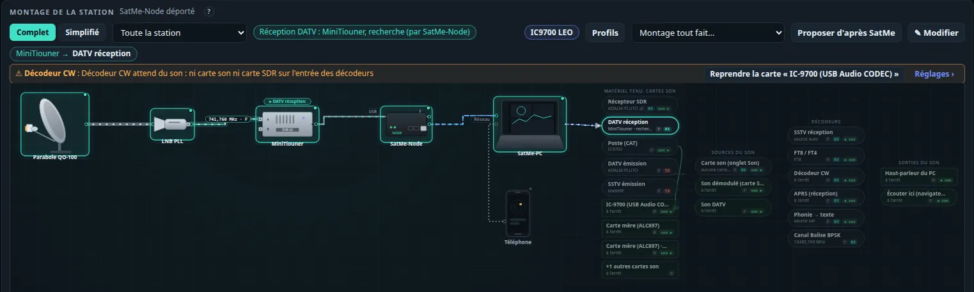
Task: Select the Son DATV source card
Action: coord(734,207)
